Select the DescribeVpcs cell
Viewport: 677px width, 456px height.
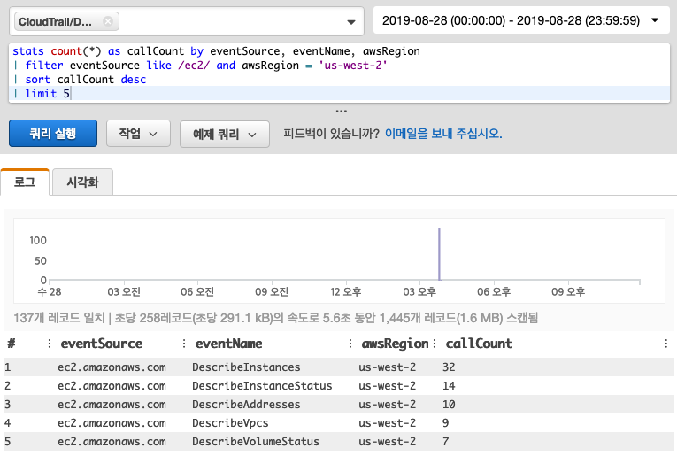tap(230, 422)
